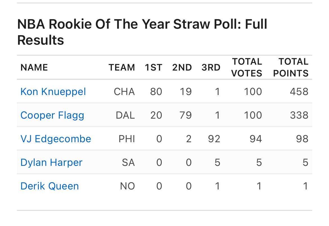The height and width of the screenshot is (226, 329).
Task: Open Cooper Flagg's player link
Action: coord(52,115)
